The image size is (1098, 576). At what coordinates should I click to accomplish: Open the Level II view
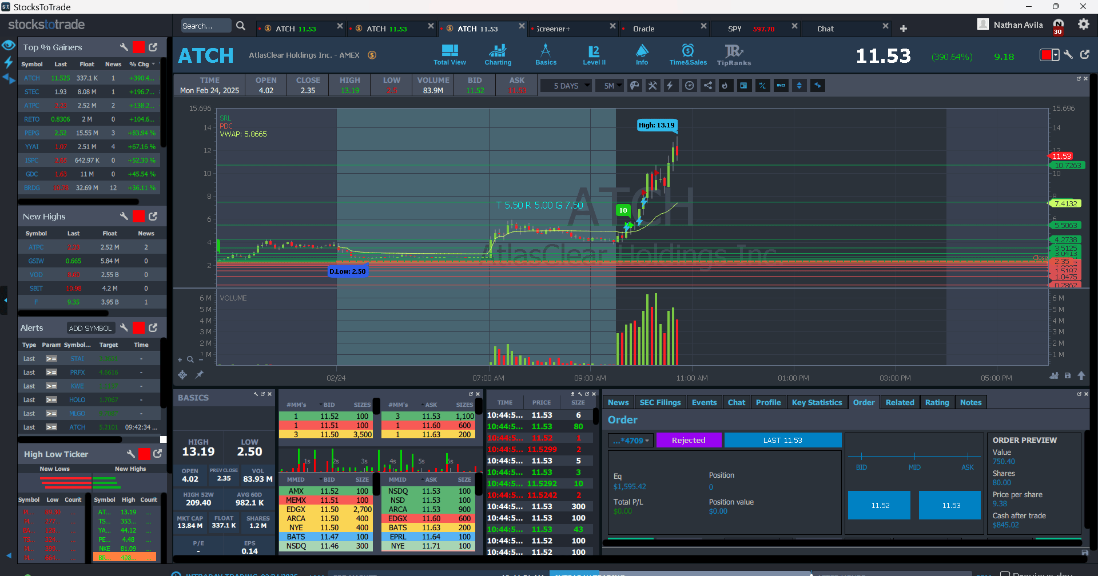594,55
